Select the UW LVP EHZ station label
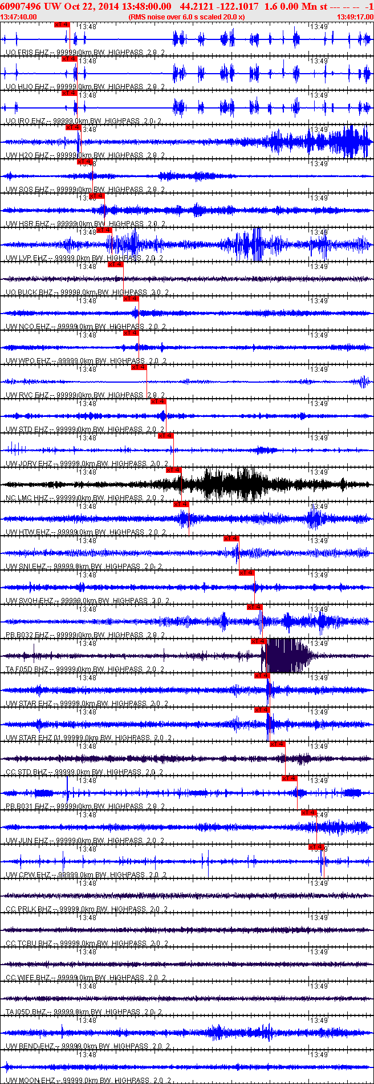Viewport: 374px width, 1084px height. click(84, 258)
